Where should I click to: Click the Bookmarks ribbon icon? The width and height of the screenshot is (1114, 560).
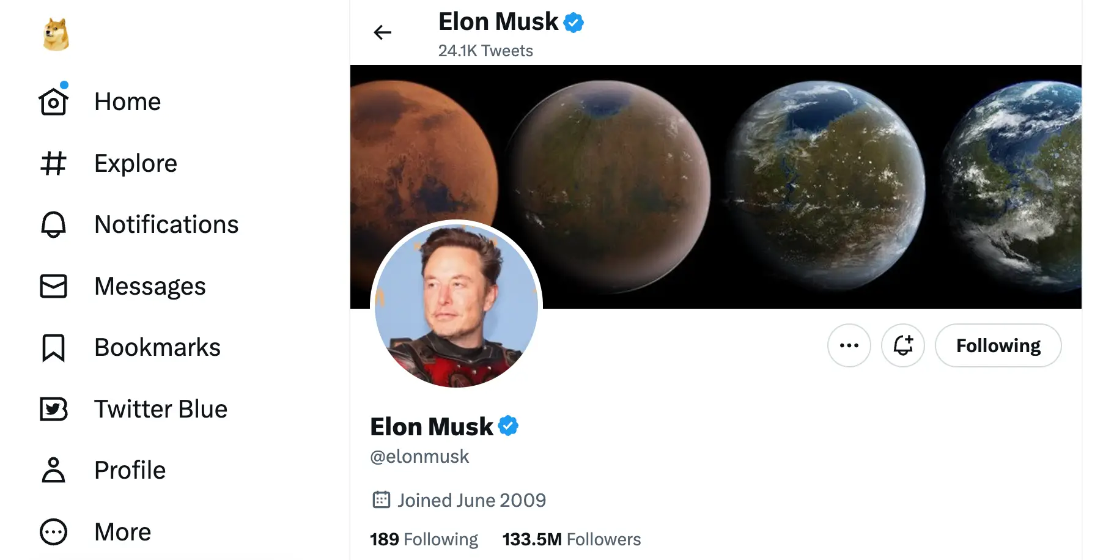click(x=53, y=347)
